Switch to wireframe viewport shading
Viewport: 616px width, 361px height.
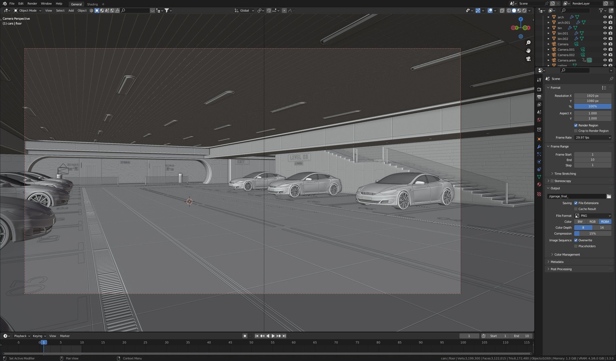[509, 11]
